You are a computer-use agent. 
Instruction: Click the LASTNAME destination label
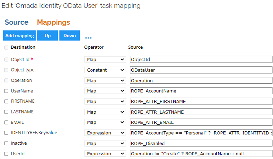[22, 112]
